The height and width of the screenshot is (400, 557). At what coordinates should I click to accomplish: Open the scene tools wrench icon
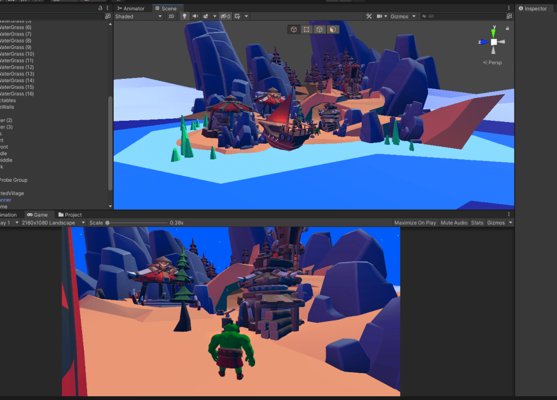369,16
